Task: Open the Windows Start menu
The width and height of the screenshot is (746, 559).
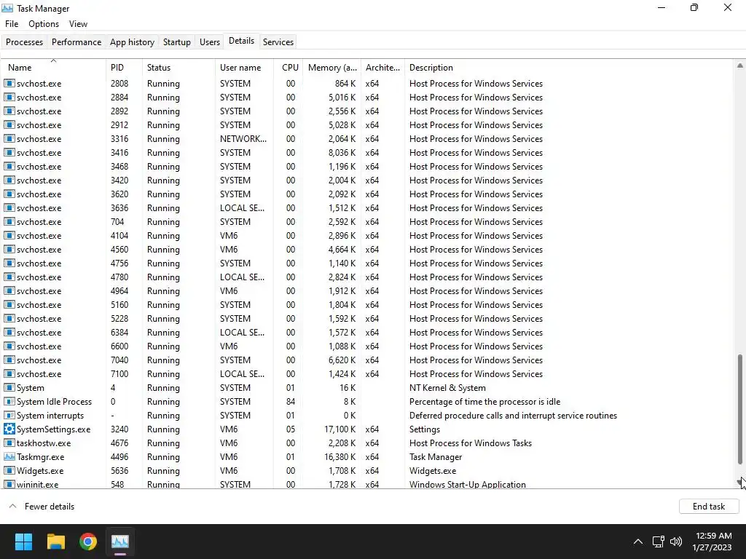Action: (x=23, y=542)
